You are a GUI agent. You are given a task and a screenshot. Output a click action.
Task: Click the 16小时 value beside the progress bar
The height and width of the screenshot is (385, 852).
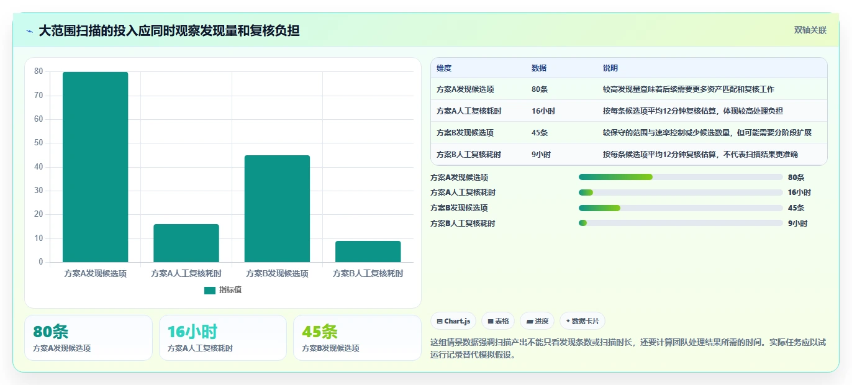(799, 192)
